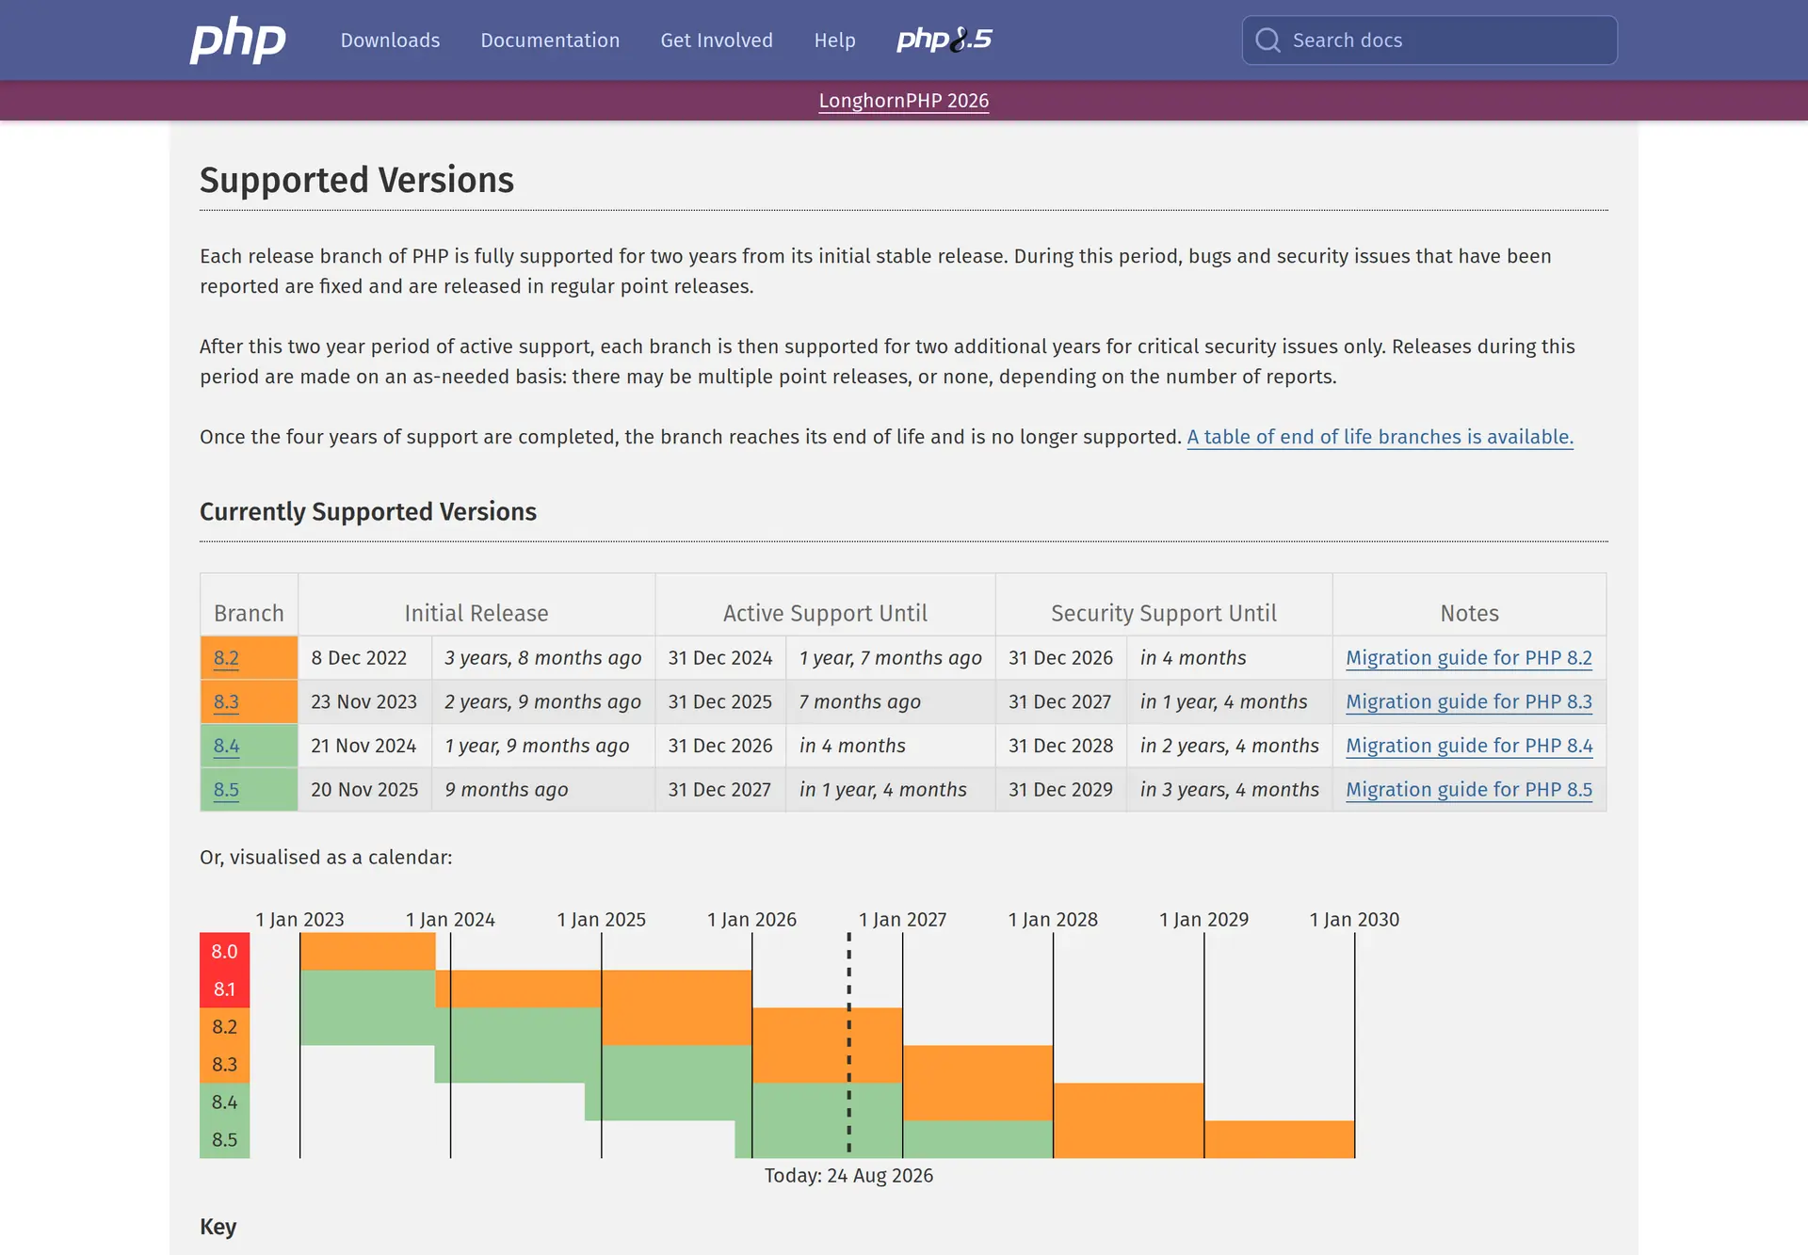Open the Documentation menu item
This screenshot has height=1255, width=1808.
(x=550, y=40)
